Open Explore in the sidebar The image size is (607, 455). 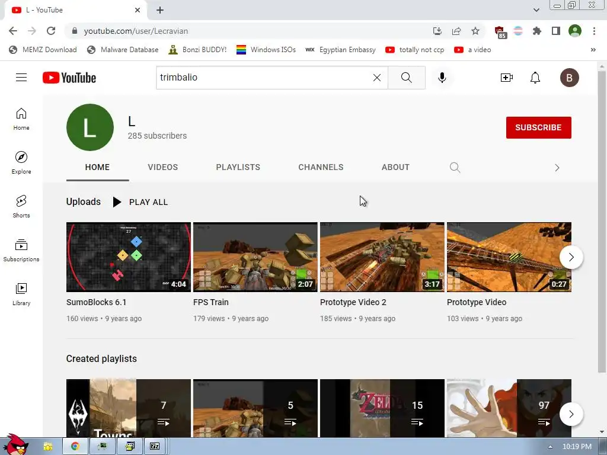coord(21,162)
